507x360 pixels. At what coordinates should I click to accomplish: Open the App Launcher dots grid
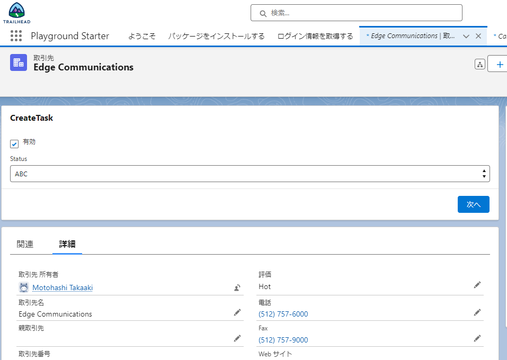(16, 36)
